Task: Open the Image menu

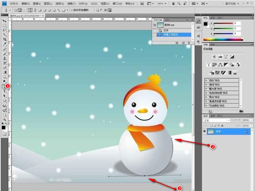Action: click(36, 3)
